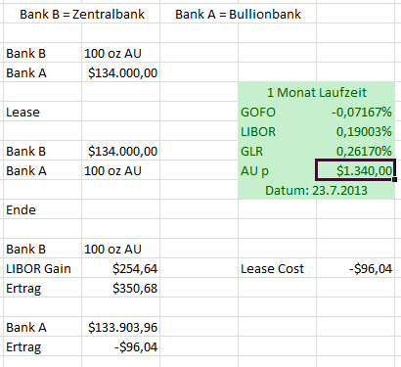This screenshot has width=401, height=367.
Task: Select the Lease Cost value -$96,04
Action: (x=355, y=268)
